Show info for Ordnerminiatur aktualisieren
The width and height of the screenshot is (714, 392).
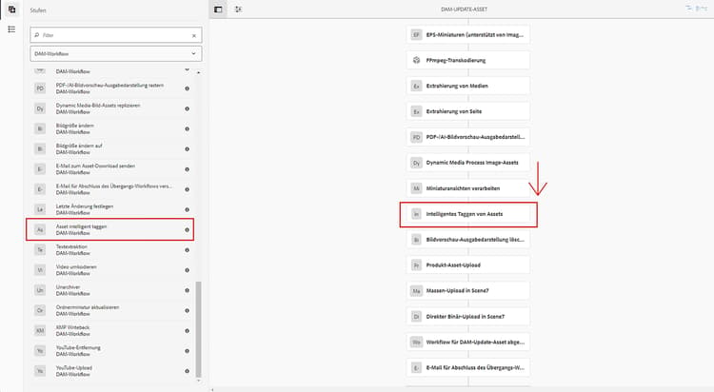point(188,310)
